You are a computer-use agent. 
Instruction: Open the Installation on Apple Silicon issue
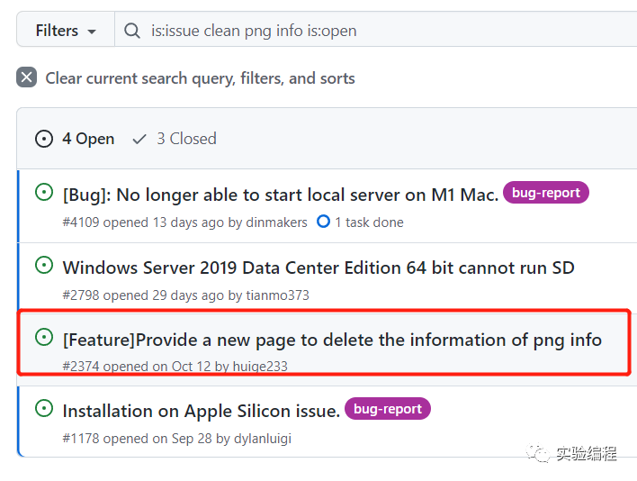[x=201, y=411]
